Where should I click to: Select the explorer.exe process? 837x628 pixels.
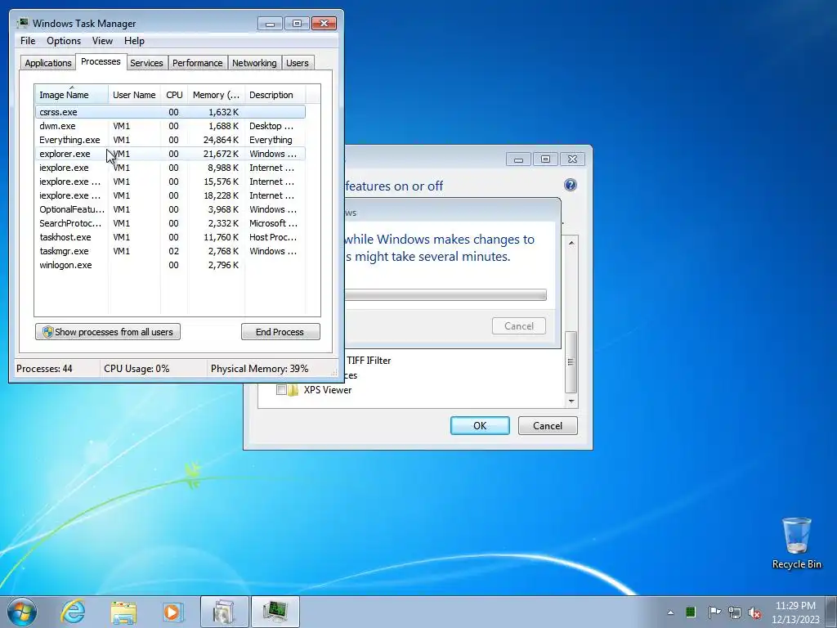[170, 154]
